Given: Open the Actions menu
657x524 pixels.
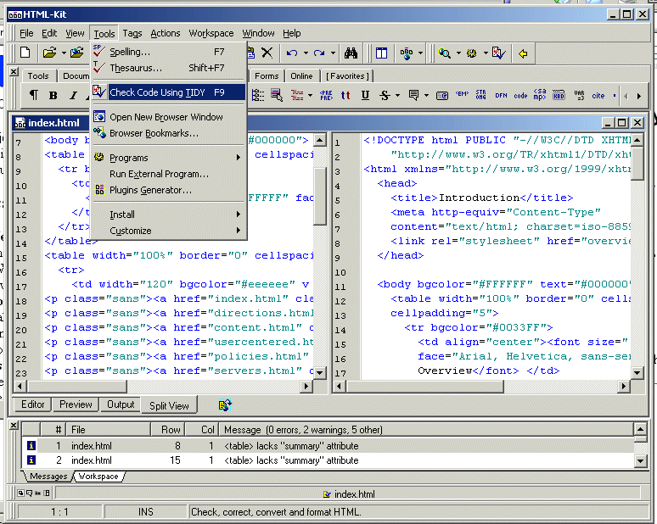Looking at the screenshot, I should 166,33.
